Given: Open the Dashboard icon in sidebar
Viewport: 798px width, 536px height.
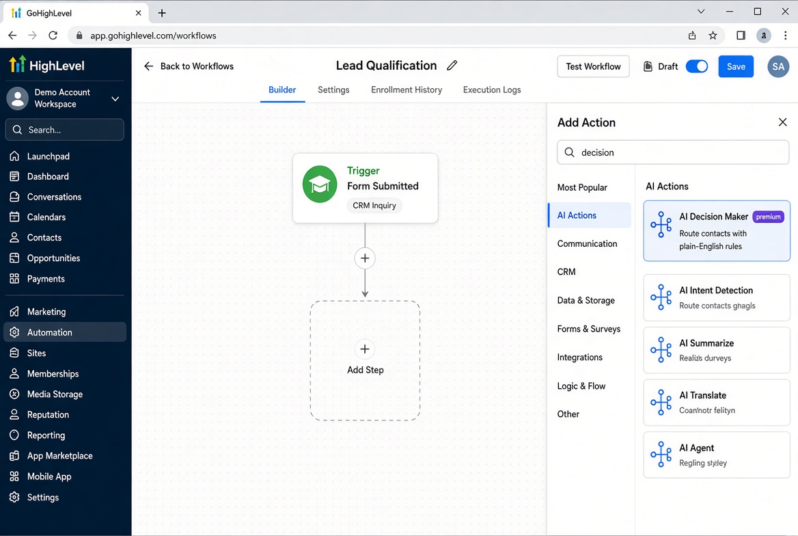Looking at the screenshot, I should (x=14, y=176).
